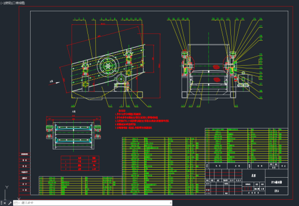Open the visual style control in the viewport label
The width and height of the screenshot is (299, 206).
point(19,3)
